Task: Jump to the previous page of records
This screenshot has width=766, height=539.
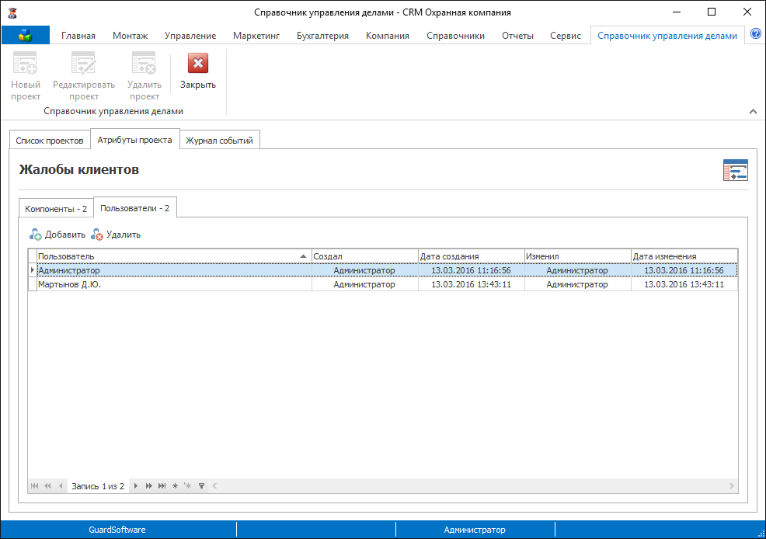Action: click(47, 485)
